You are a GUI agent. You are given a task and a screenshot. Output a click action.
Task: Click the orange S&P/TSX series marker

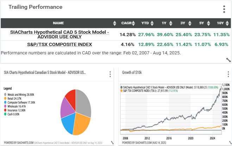click(x=122, y=90)
